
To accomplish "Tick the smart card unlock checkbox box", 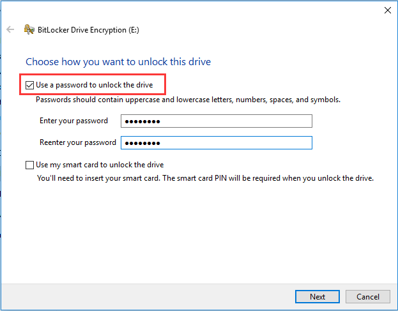I will pyautogui.click(x=29, y=165).
